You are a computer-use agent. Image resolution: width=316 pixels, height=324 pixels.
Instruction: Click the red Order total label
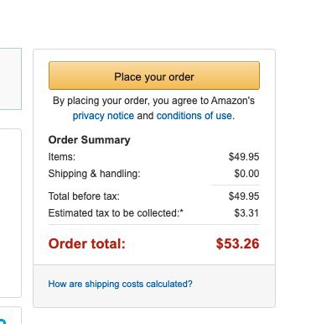(87, 243)
